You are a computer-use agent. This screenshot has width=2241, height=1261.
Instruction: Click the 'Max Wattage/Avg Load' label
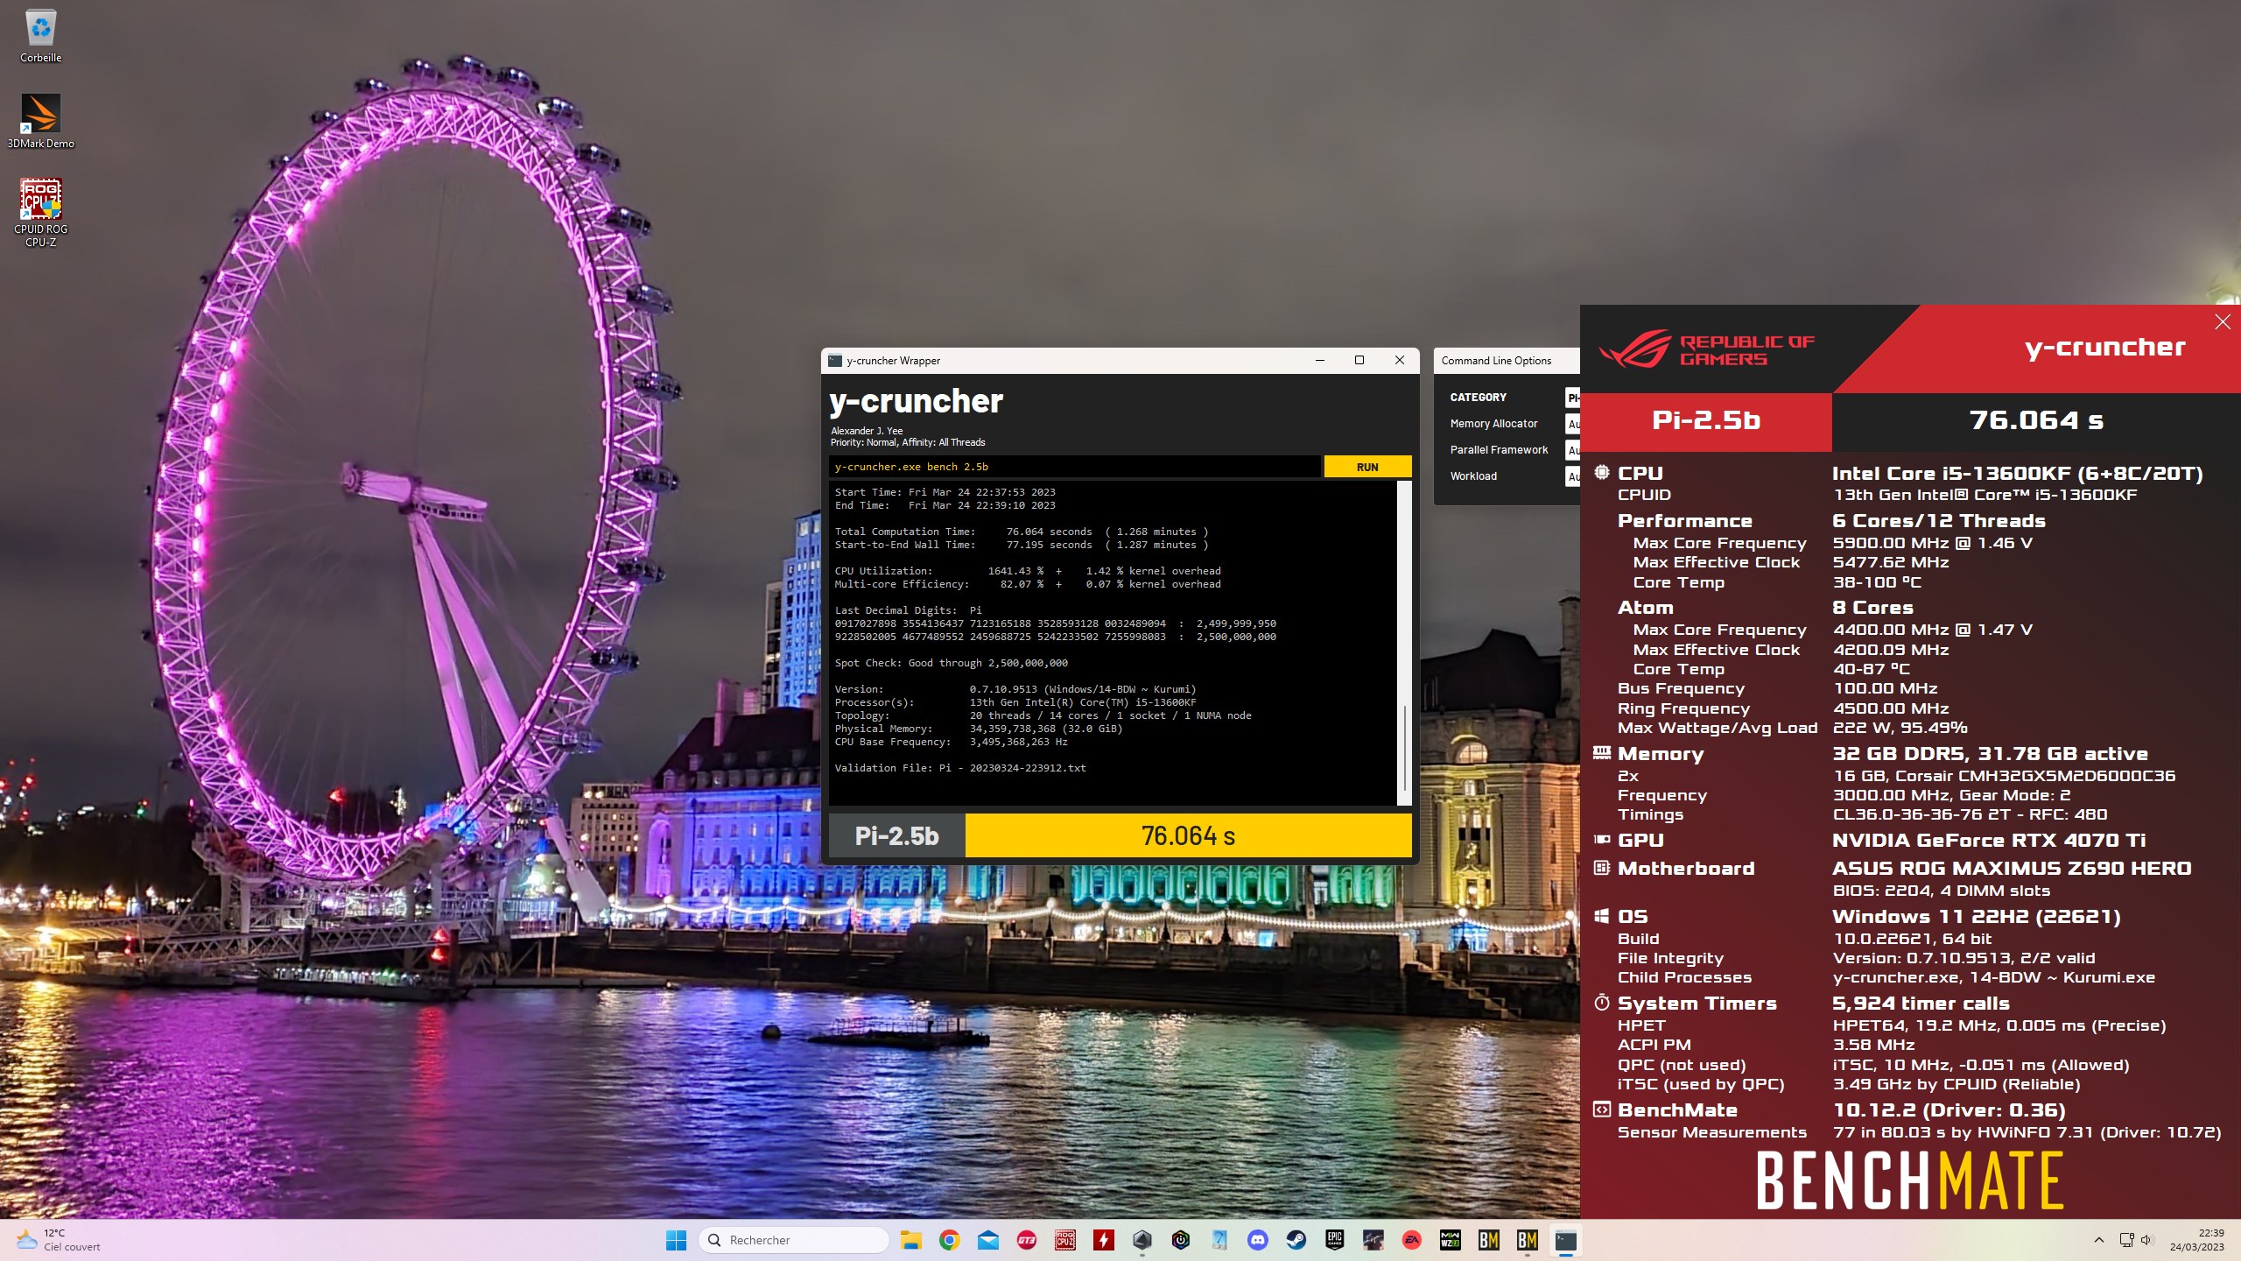[1717, 728]
